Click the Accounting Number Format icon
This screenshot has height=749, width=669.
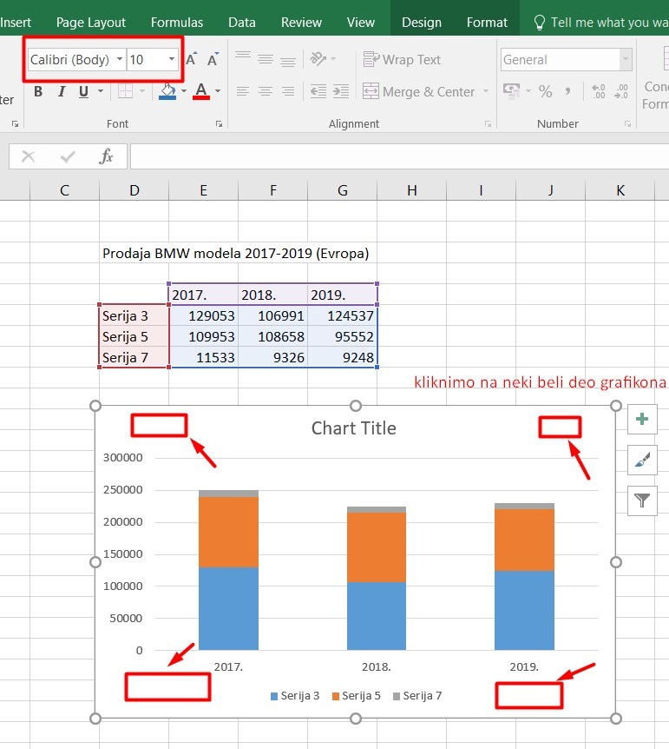coord(512,90)
